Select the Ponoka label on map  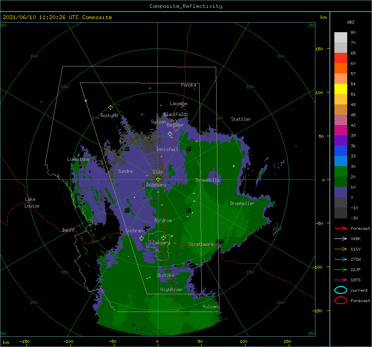click(x=188, y=85)
